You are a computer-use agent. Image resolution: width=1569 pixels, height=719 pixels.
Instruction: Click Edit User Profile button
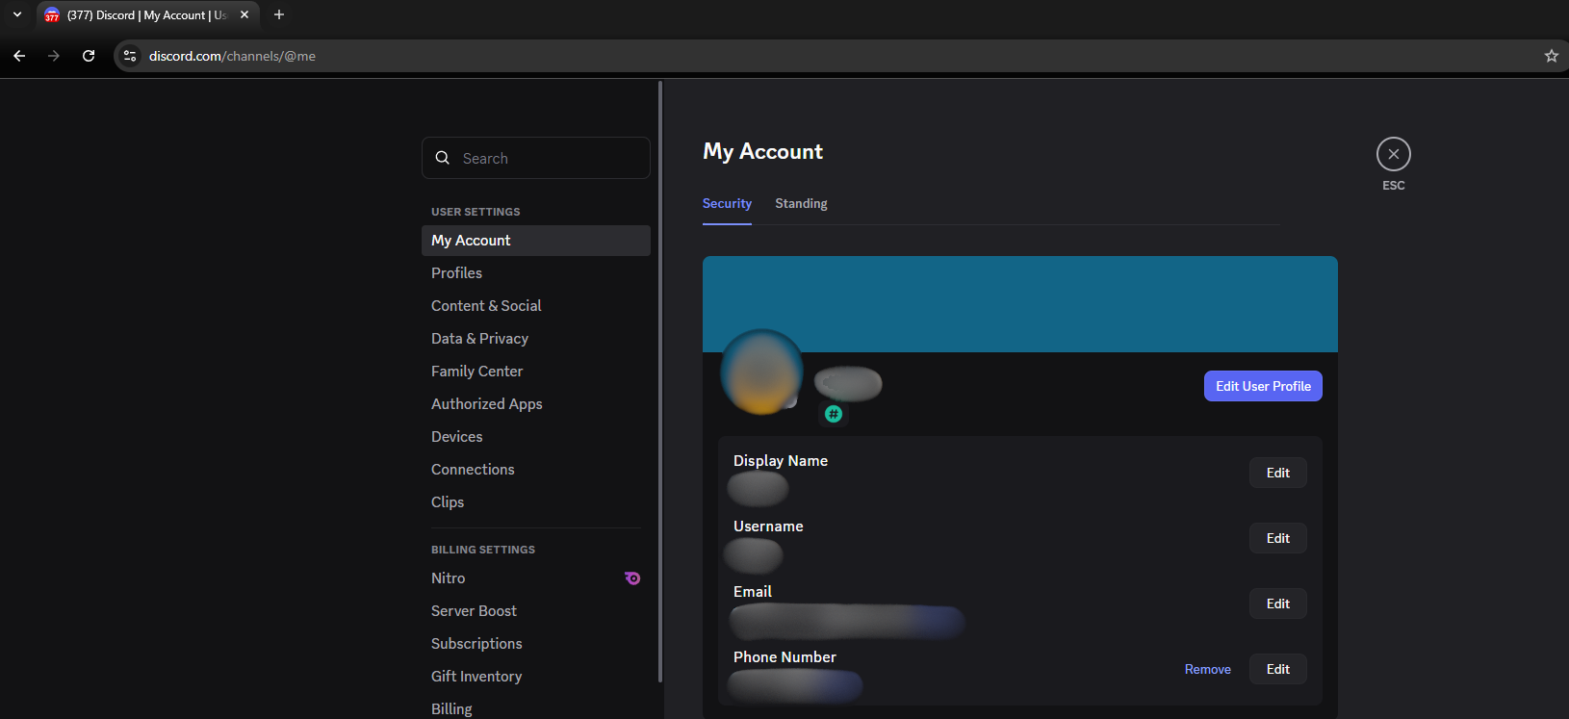coord(1263,386)
